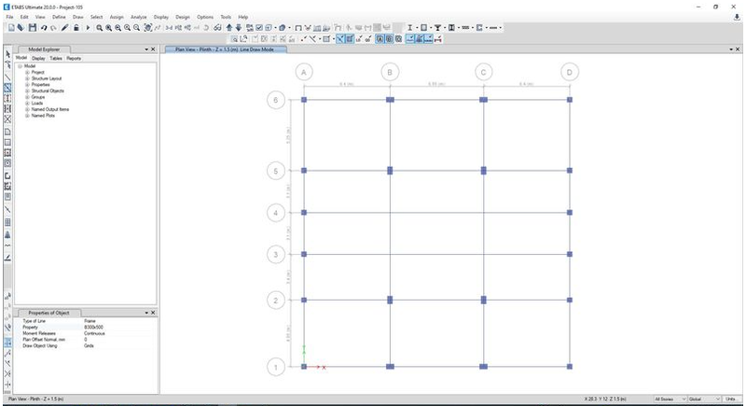Select the Plan View Plinth window tab
746x406 pixels.
(225, 49)
